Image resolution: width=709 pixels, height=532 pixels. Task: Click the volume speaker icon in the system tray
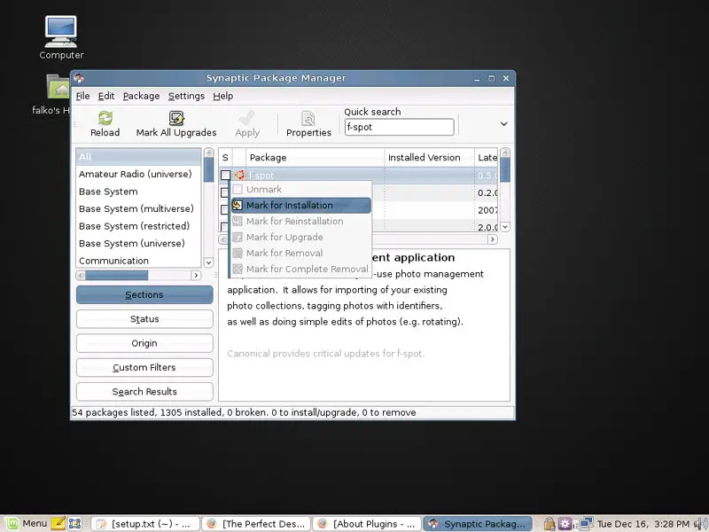(699, 524)
